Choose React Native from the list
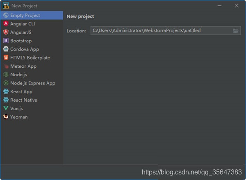Image resolution: width=246 pixels, height=180 pixels. pos(32,100)
